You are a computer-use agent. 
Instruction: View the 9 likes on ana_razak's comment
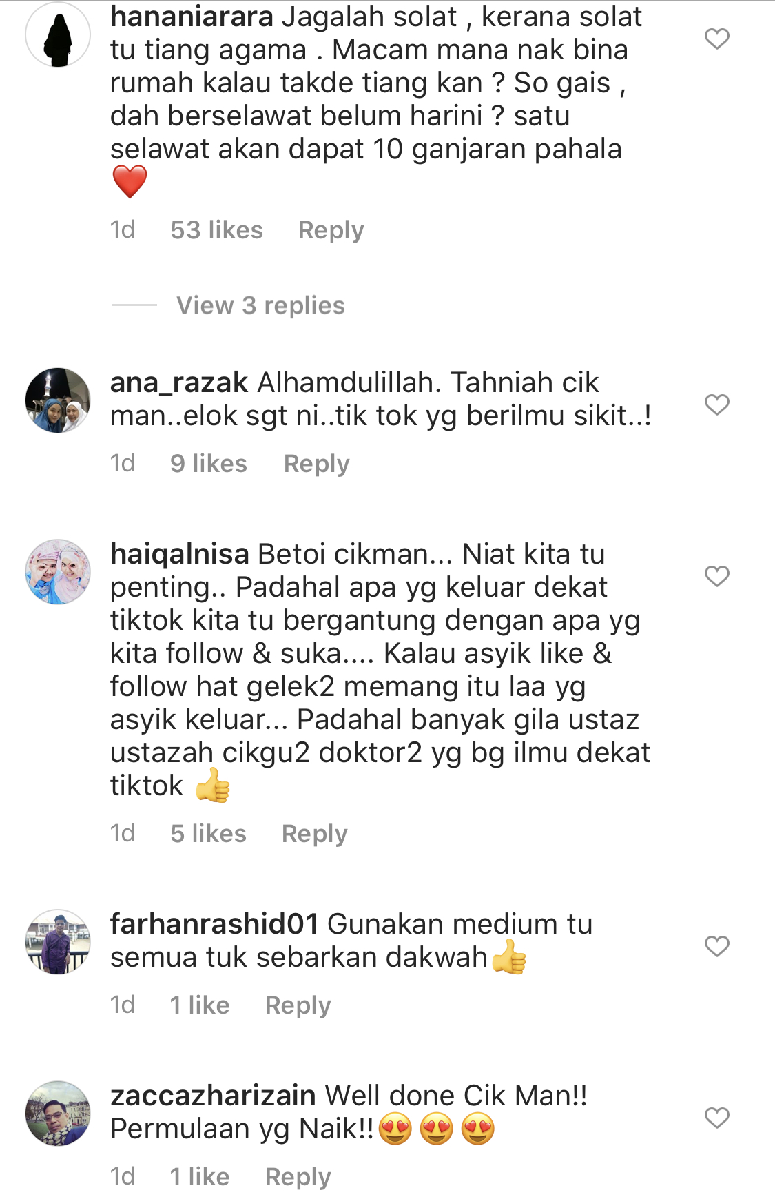[209, 464]
